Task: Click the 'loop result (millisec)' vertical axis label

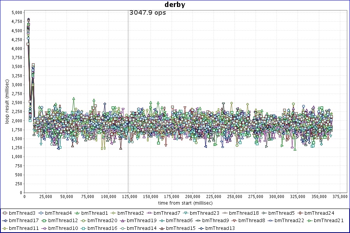Action: [7, 102]
